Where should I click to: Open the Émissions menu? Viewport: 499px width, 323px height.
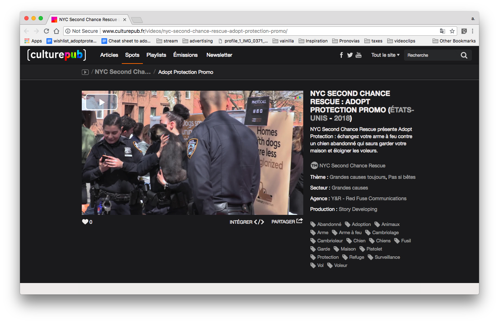point(185,55)
